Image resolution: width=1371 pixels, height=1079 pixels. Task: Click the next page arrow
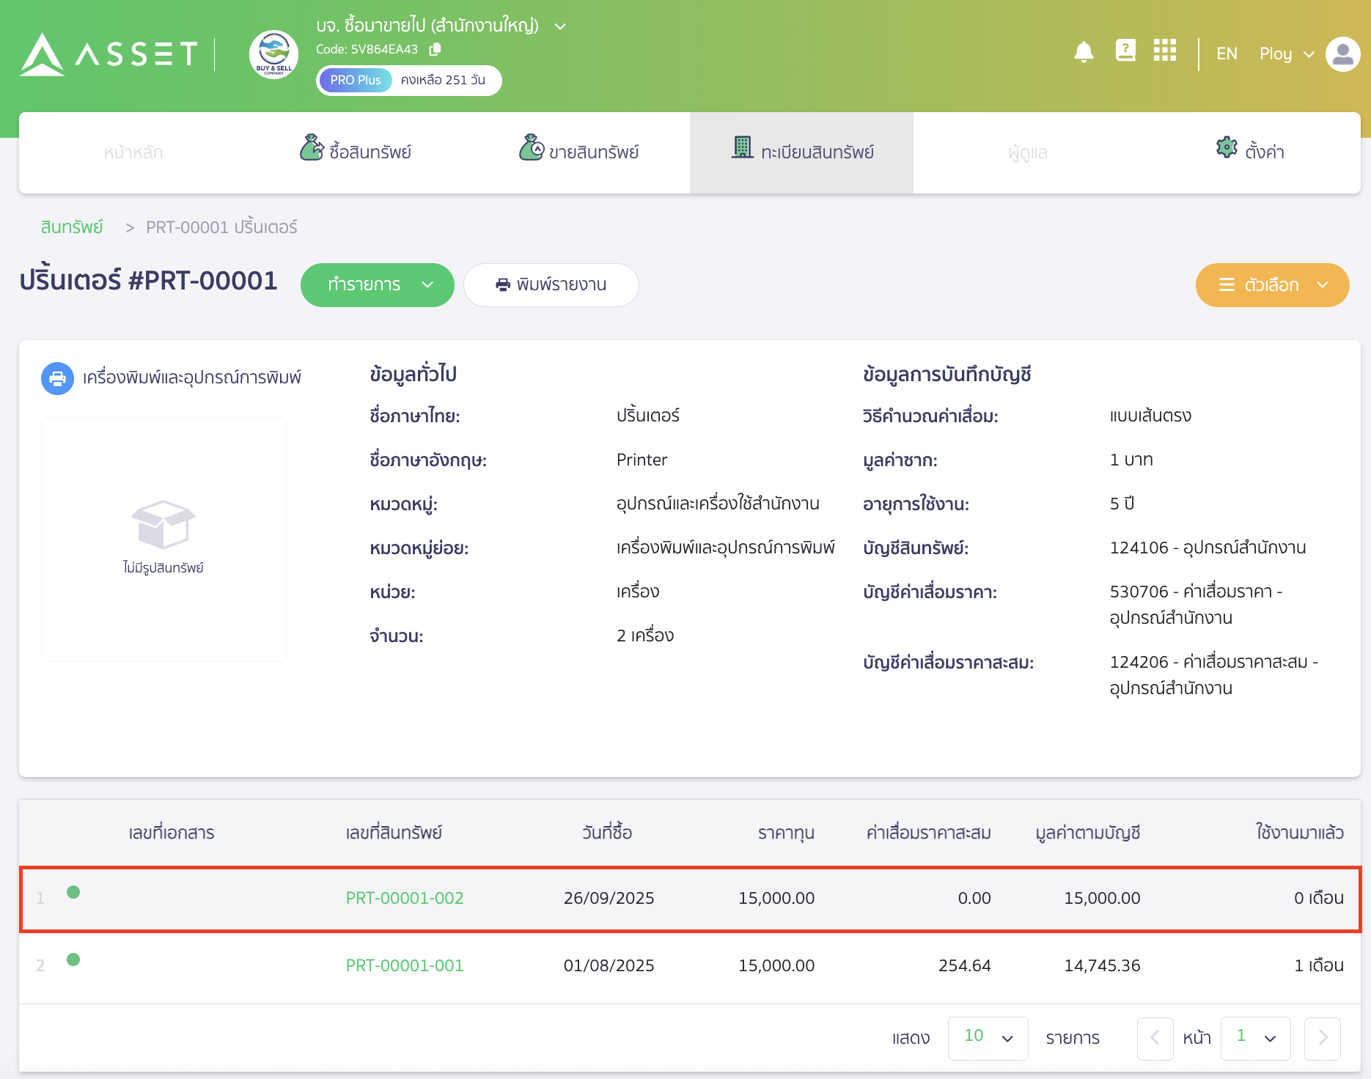pos(1323,1038)
